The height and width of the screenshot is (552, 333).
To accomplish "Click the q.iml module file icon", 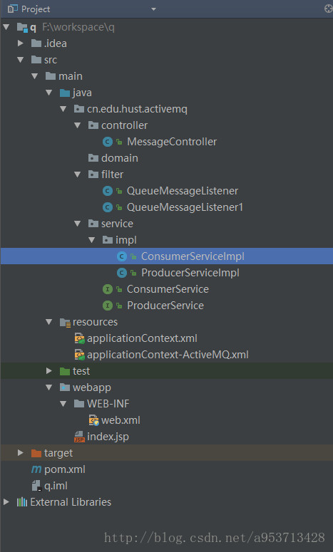I will tap(36, 486).
